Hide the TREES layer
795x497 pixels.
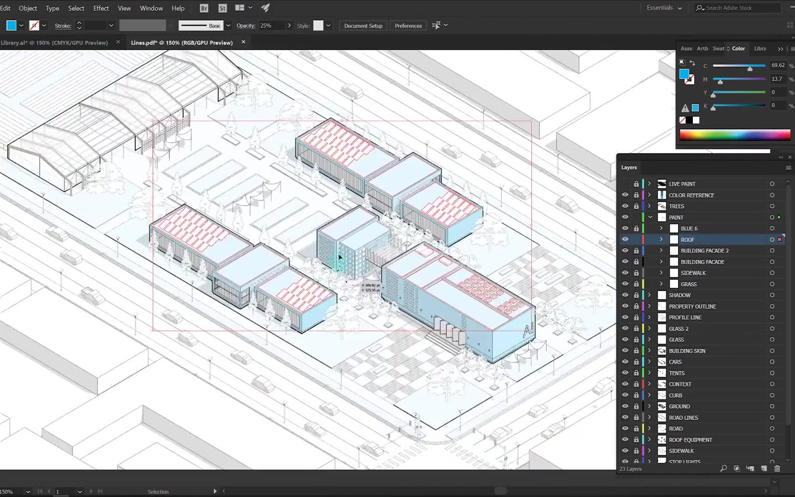[x=625, y=206]
